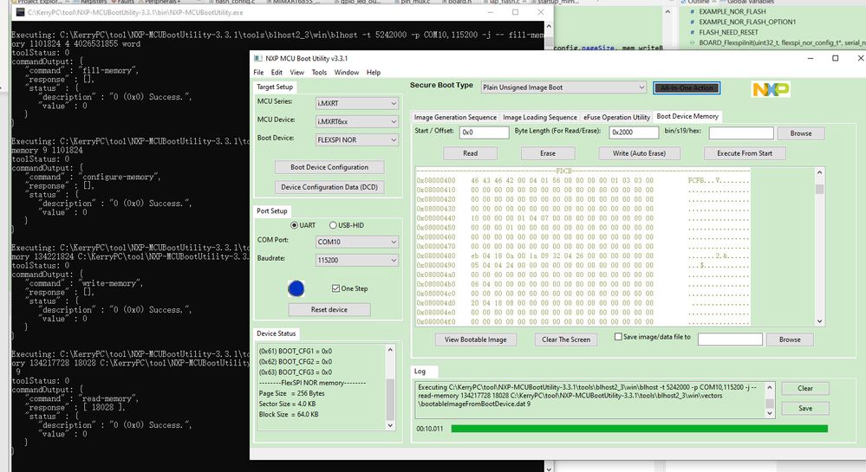The width and height of the screenshot is (866, 472).
Task: Click Clear The Screen button
Action: (x=565, y=339)
